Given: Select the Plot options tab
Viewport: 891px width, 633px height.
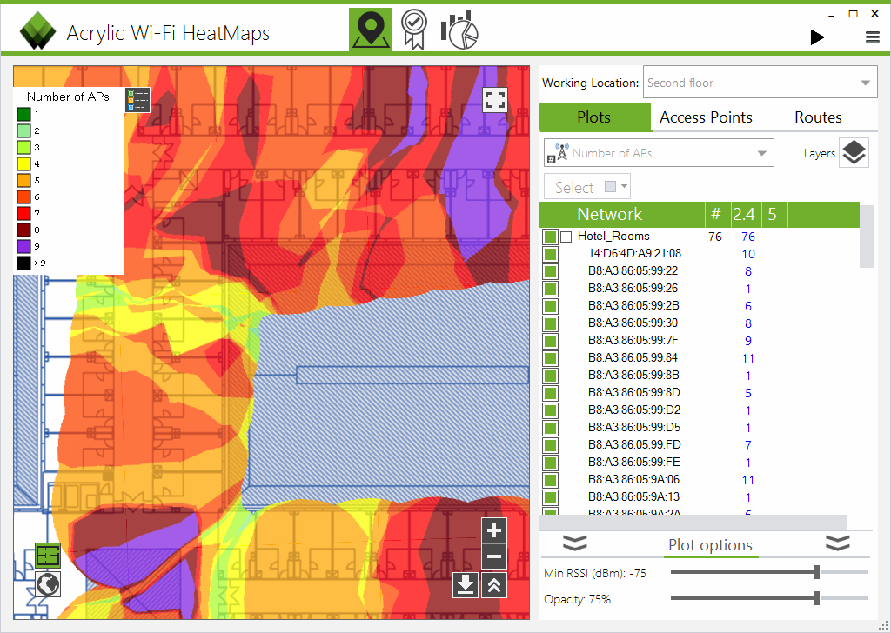Looking at the screenshot, I should click(710, 545).
